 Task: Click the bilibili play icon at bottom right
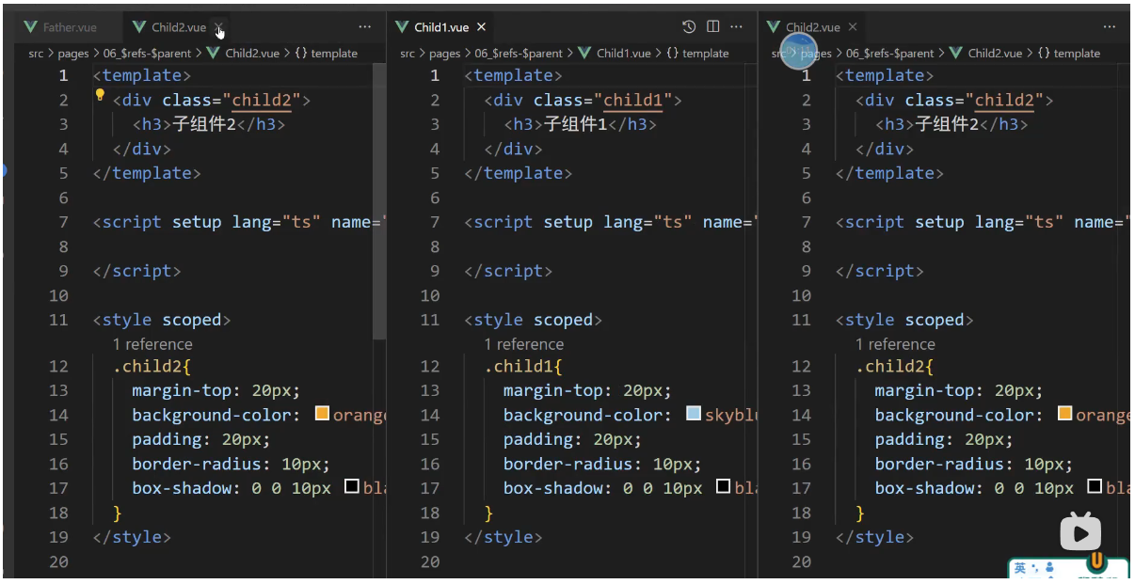(1080, 533)
